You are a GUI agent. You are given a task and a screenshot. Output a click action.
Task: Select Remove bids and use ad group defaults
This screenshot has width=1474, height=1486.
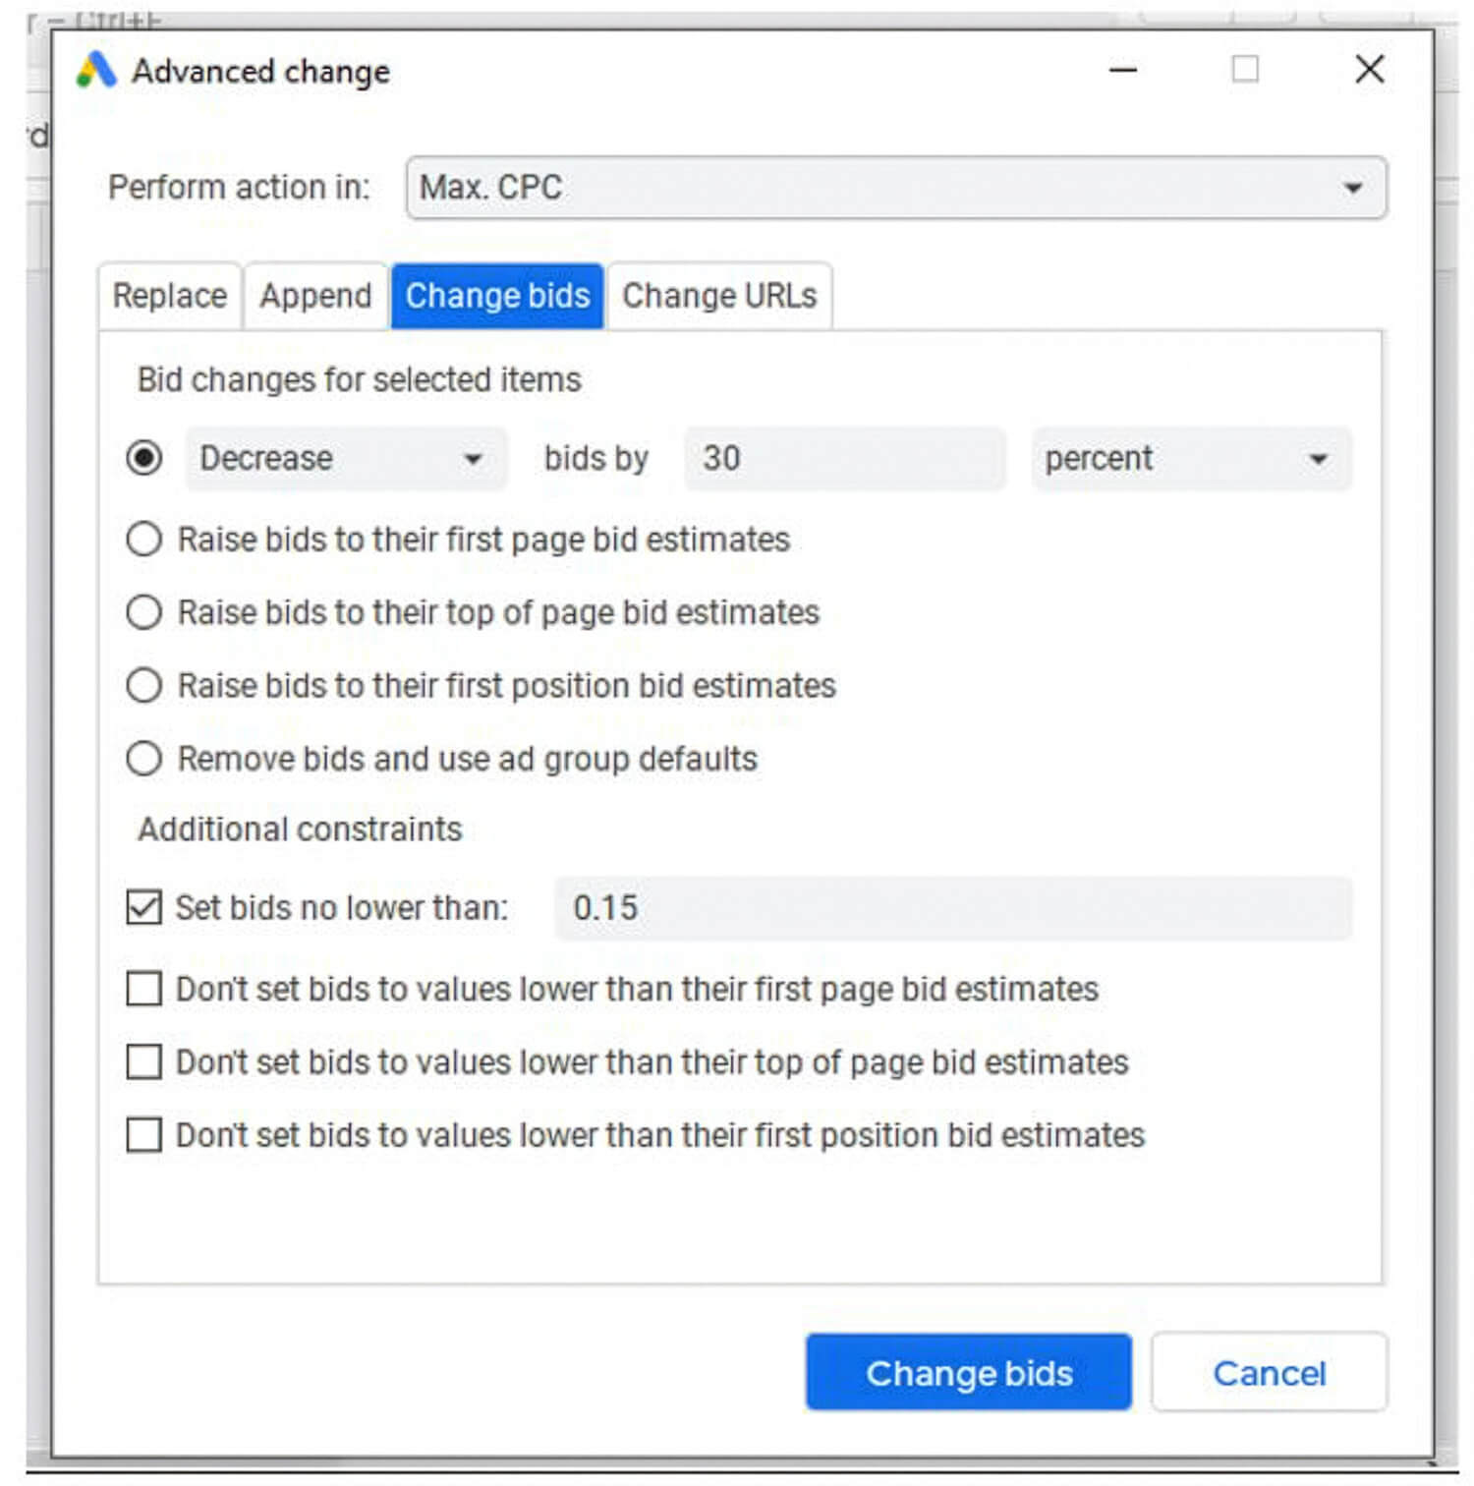point(144,759)
